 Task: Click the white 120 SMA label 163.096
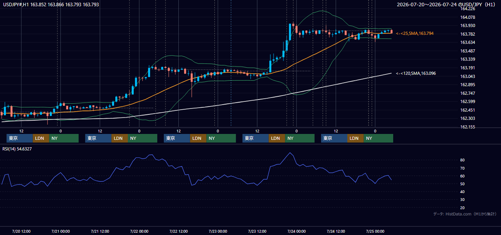pos(416,73)
